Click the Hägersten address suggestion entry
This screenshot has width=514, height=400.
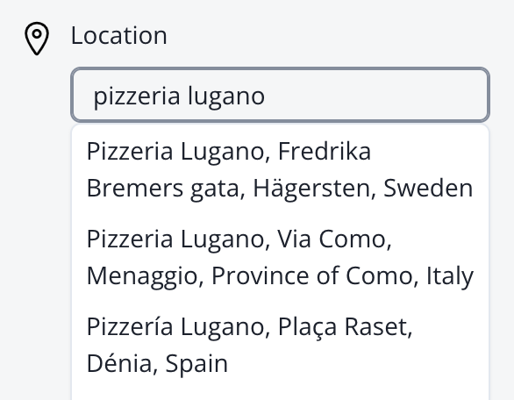point(281,169)
